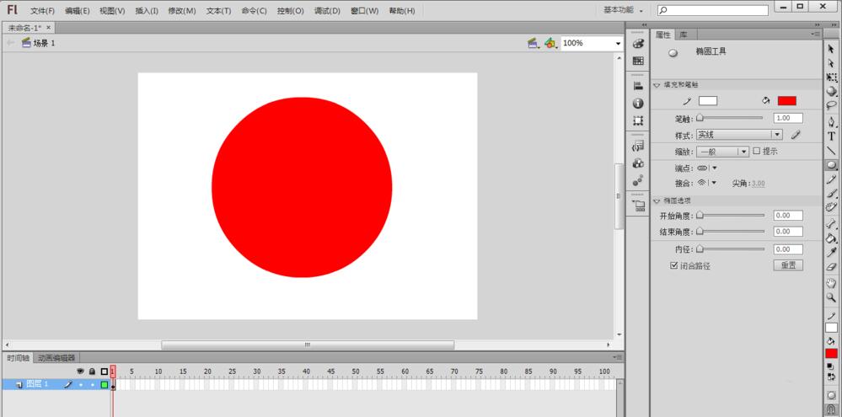Open the properties panel options menu
This screenshot has width=842, height=417.
click(x=815, y=35)
